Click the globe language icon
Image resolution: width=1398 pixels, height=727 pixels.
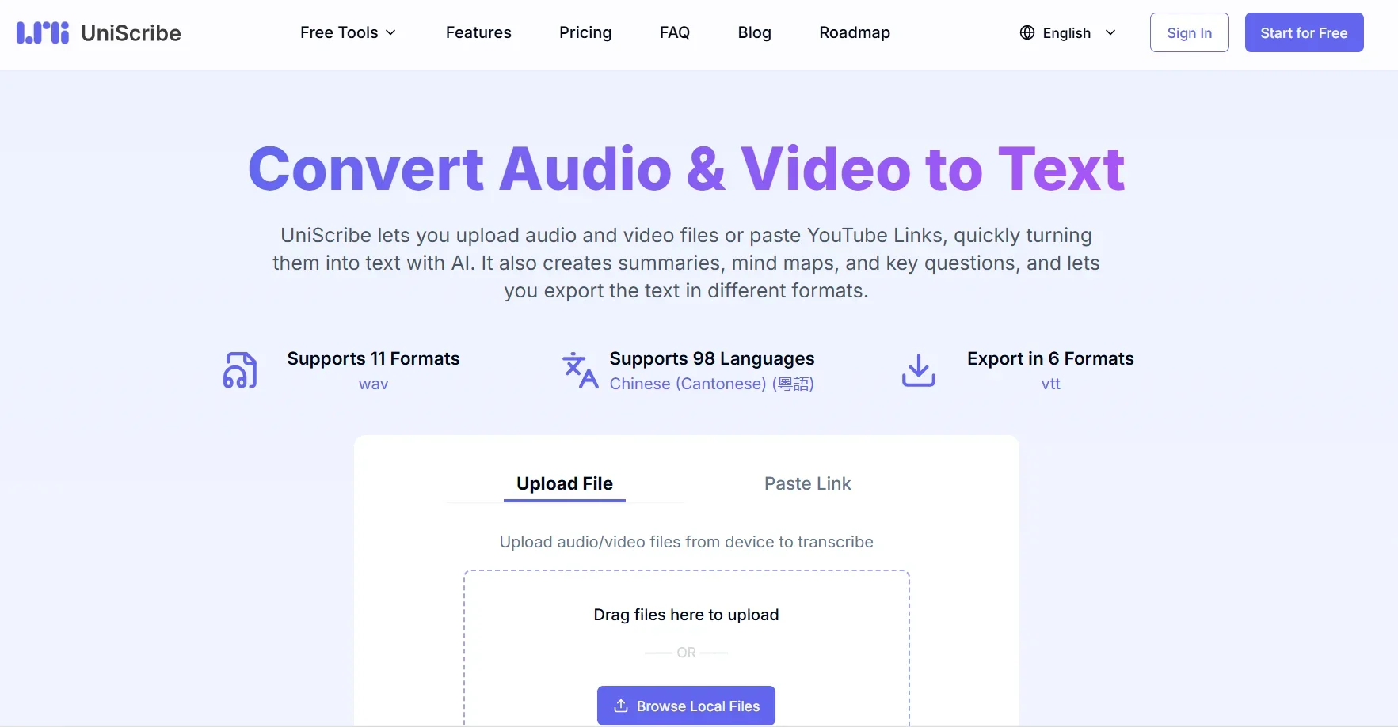pyautogui.click(x=1027, y=32)
